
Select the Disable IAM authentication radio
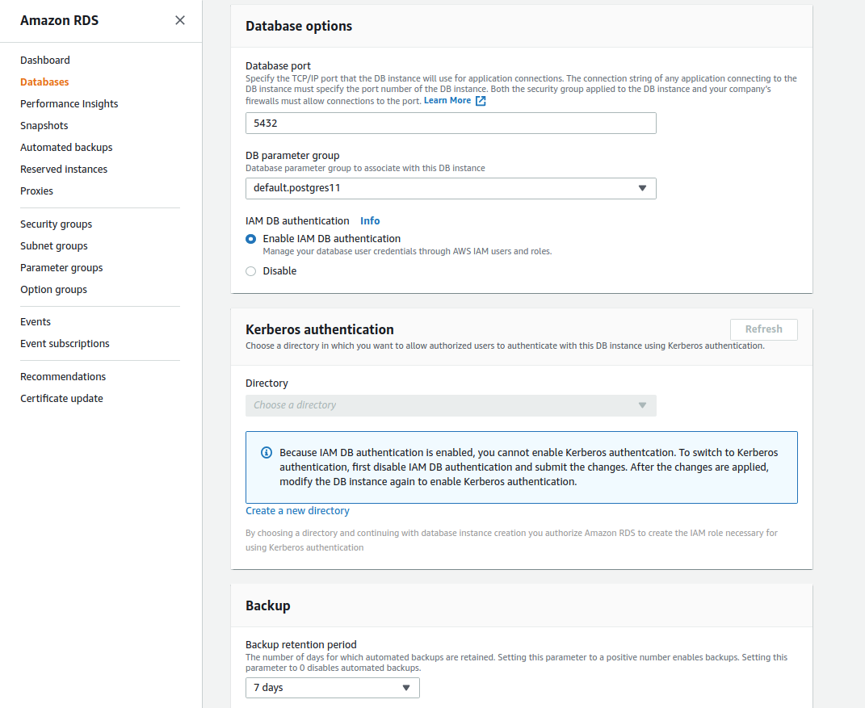(x=251, y=271)
